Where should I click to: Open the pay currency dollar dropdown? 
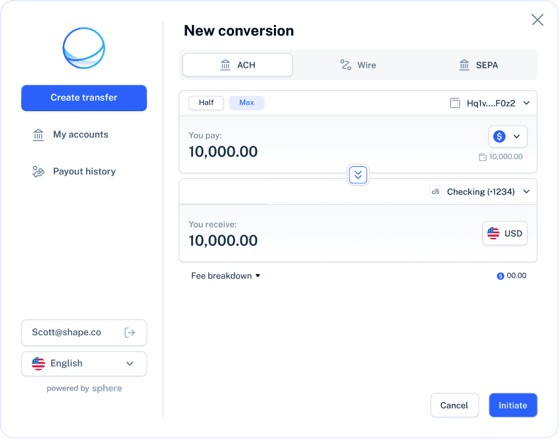[x=508, y=136]
